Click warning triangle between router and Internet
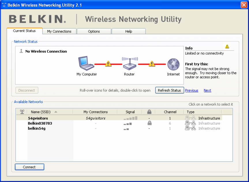Image resolution: width=249 pixels, height=182 pixels. pyautogui.click(x=152, y=64)
